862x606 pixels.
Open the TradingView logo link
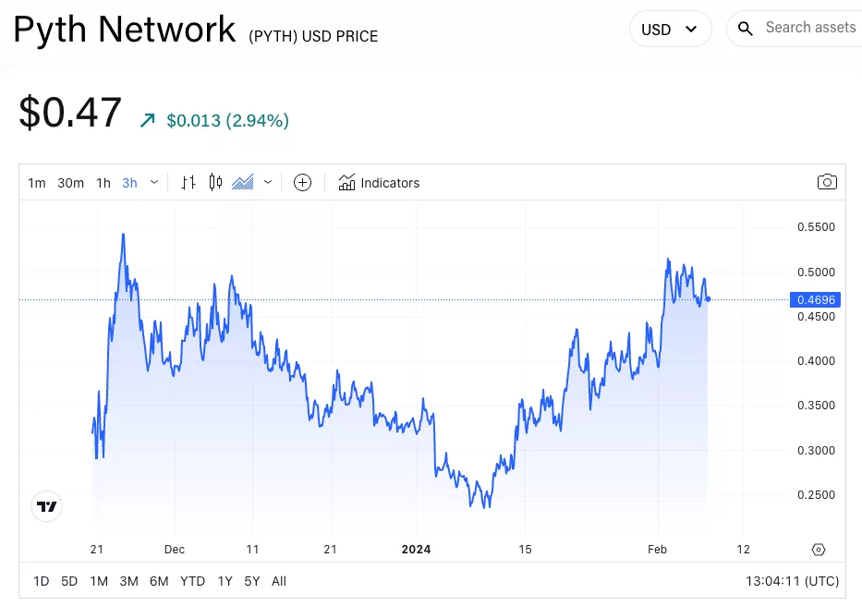(46, 505)
